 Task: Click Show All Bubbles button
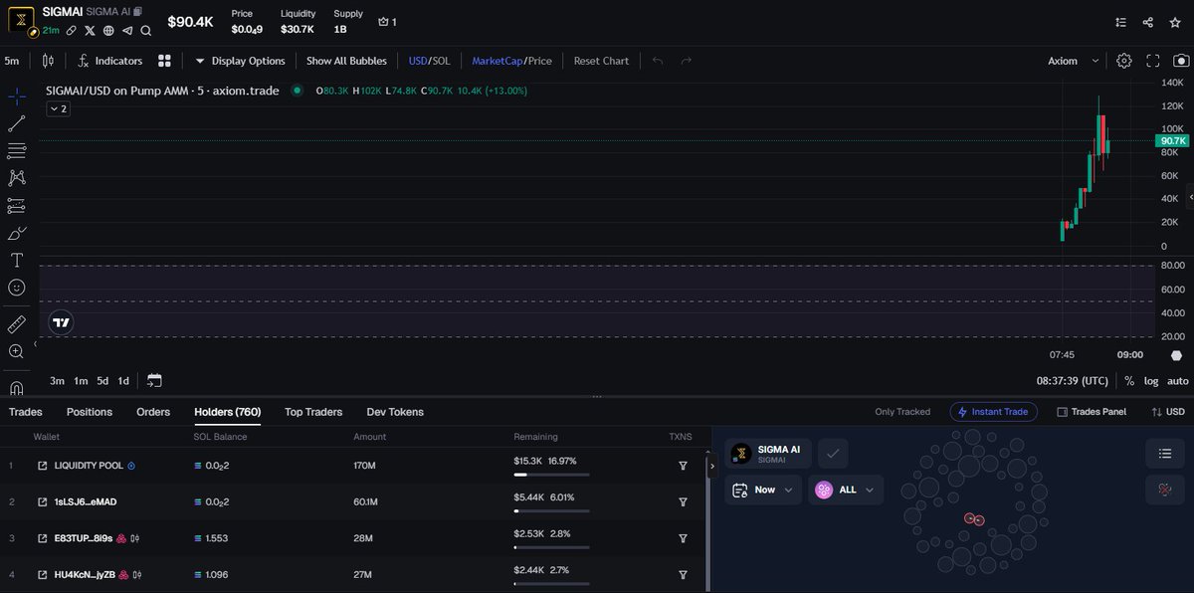point(346,61)
